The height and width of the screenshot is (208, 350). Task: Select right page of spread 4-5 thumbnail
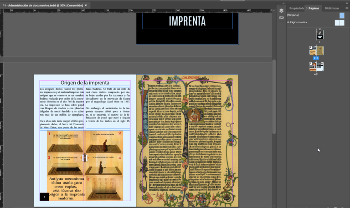click(320, 66)
